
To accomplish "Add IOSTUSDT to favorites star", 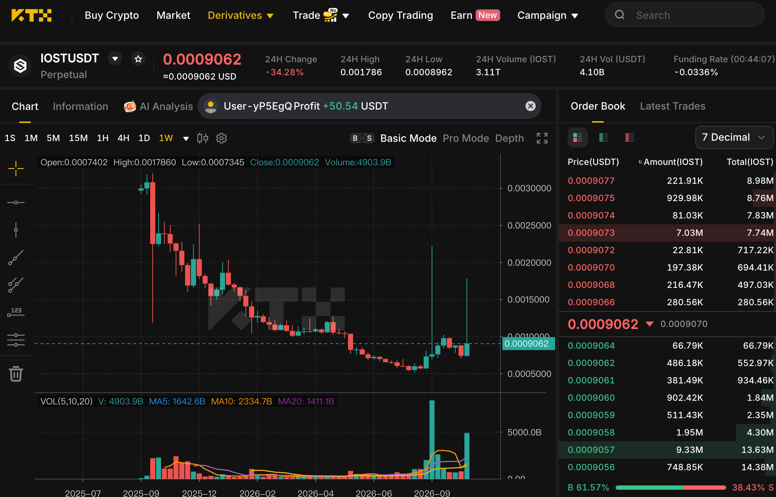I will (x=138, y=59).
